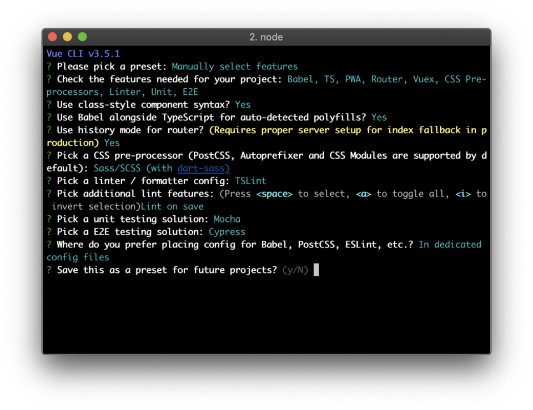Click green question mark before "Save this as a preset"
Screen dimensions: 533x410
[49, 270]
